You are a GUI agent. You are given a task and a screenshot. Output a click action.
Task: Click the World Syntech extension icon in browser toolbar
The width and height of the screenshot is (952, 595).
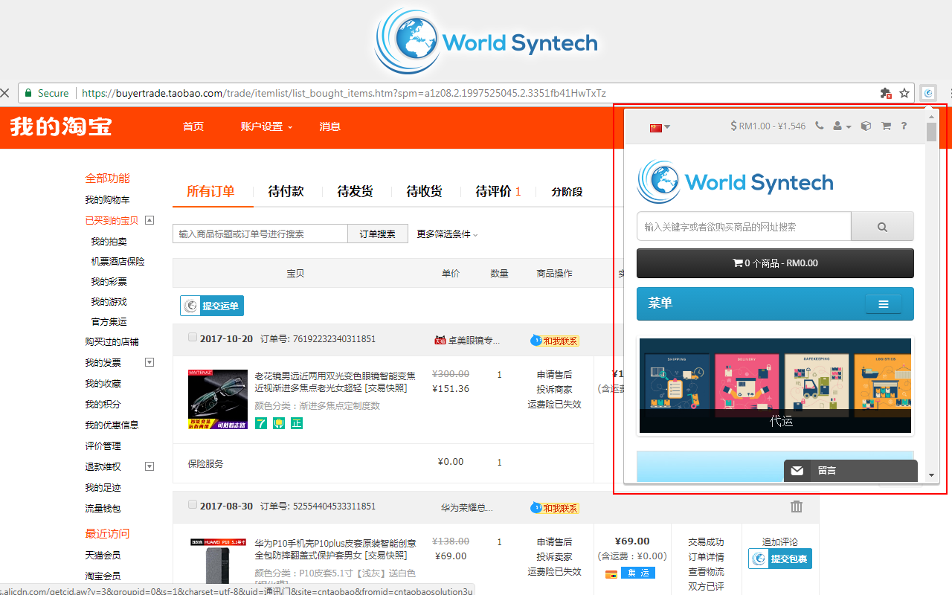pyautogui.click(x=928, y=93)
